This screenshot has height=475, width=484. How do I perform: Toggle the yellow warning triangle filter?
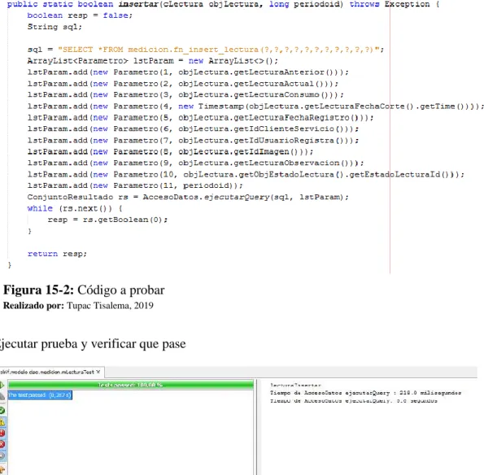coord(2,422)
